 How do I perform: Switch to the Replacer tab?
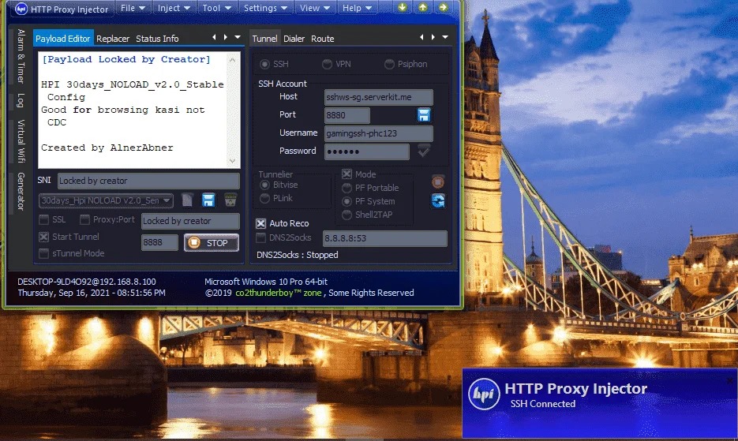[113, 39]
